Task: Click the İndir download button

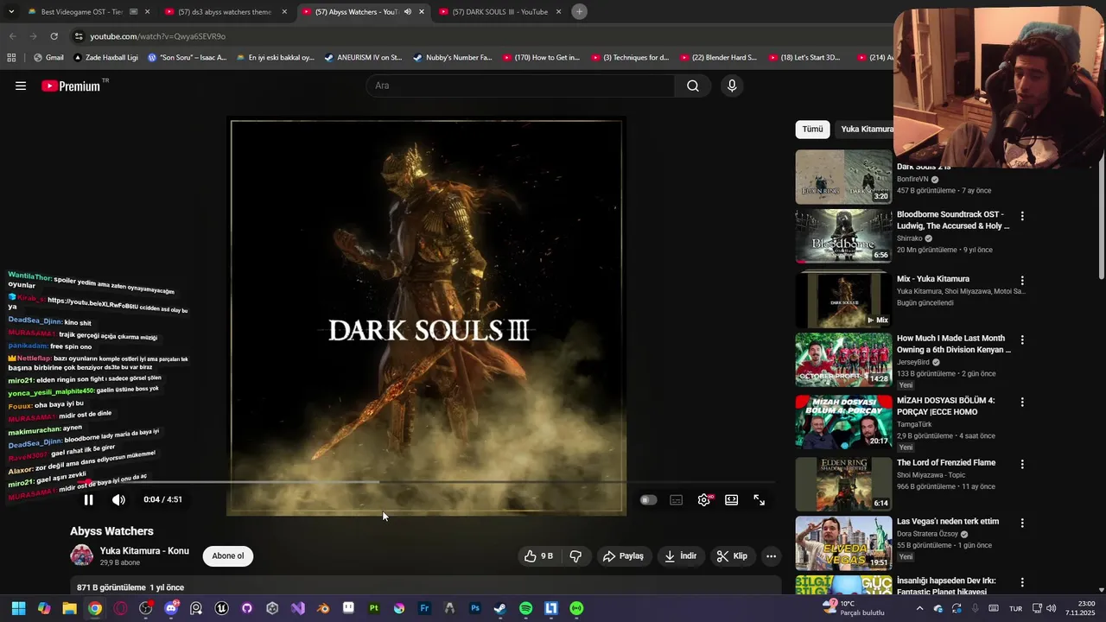Action: pos(680,556)
